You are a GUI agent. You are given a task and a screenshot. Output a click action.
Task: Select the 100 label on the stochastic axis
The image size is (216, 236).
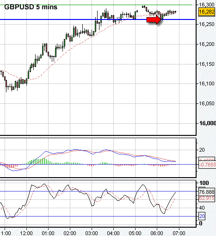204,183
